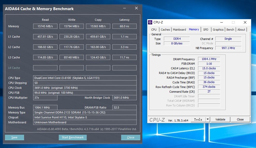Click the Close button in AIDA64
The height and width of the screenshot is (148, 256).
131,137
